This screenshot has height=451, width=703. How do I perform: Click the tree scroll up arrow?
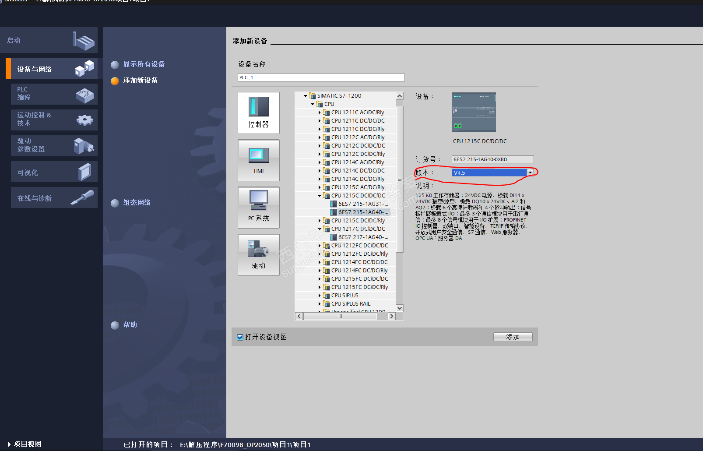(x=399, y=96)
